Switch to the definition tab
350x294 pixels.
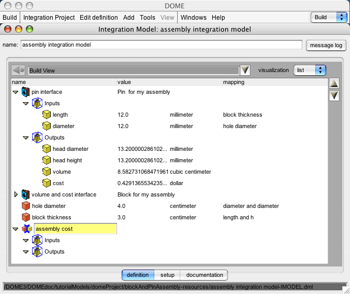point(138,275)
